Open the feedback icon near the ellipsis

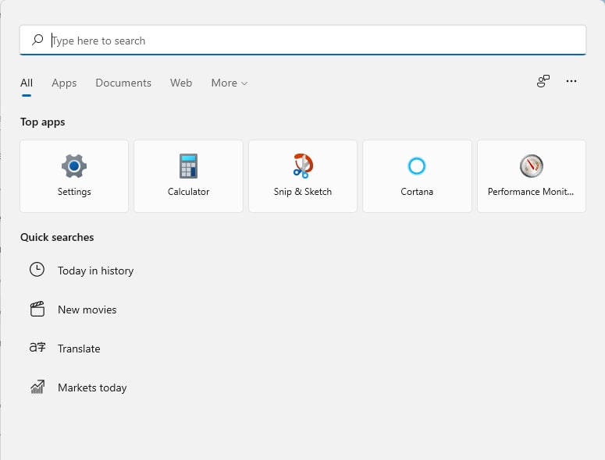click(543, 81)
